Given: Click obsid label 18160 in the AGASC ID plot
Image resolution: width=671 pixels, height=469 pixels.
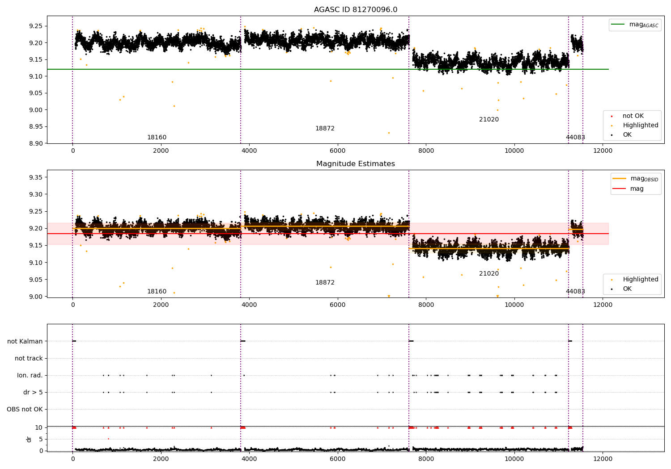Looking at the screenshot, I should tap(157, 138).
